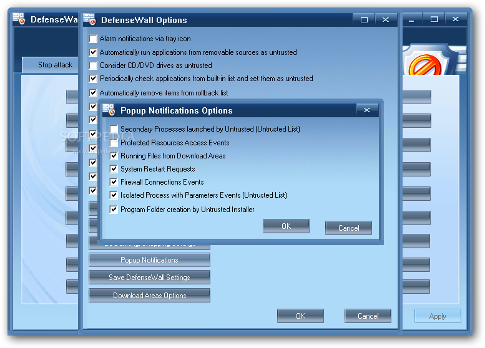
Task: Click Cancel in DefenseWall Options window
Action: (368, 316)
